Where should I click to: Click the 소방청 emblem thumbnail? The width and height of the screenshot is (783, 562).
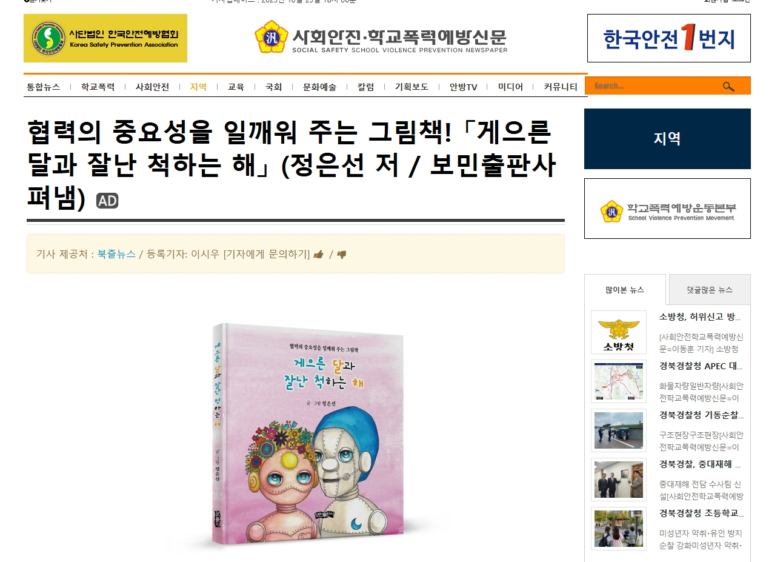coord(619,332)
